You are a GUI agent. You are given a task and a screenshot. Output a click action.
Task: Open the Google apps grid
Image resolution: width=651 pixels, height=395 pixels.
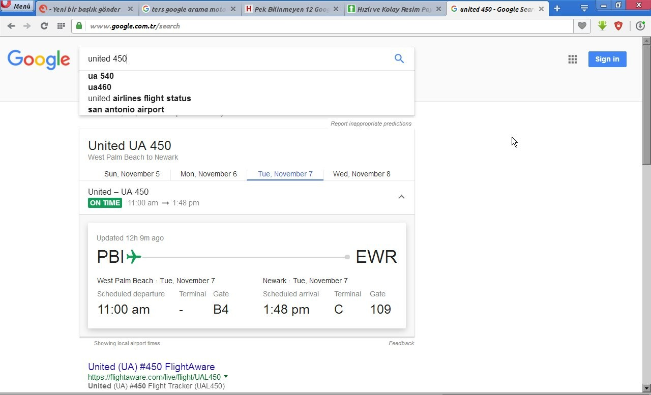(573, 59)
